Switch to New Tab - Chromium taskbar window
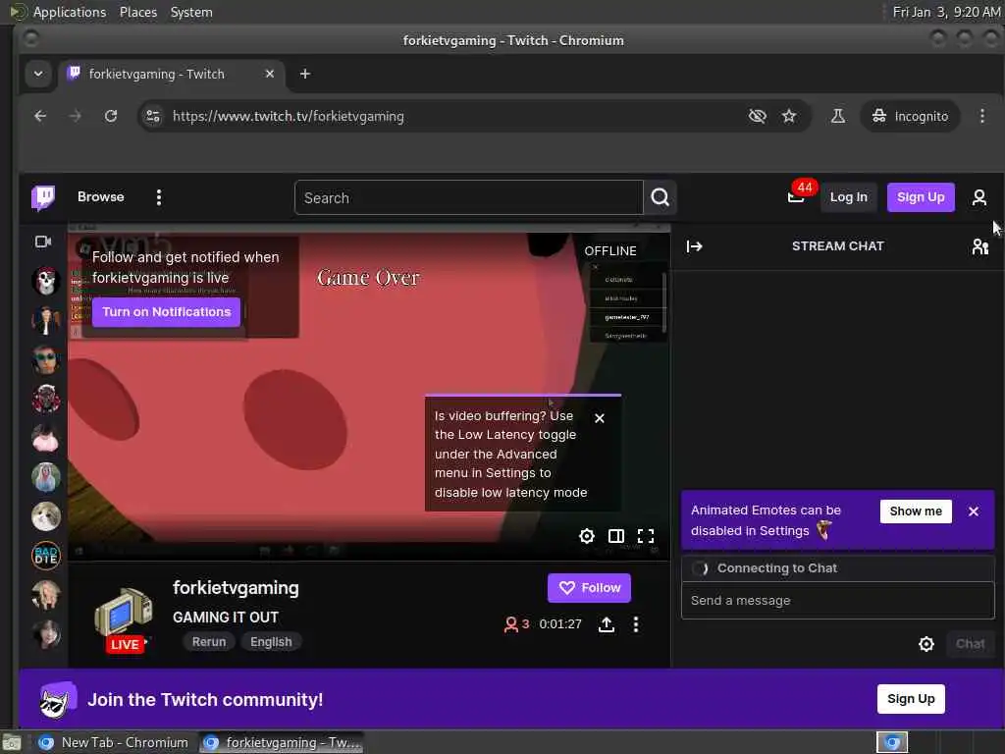The height and width of the screenshot is (754, 1005). [114, 742]
